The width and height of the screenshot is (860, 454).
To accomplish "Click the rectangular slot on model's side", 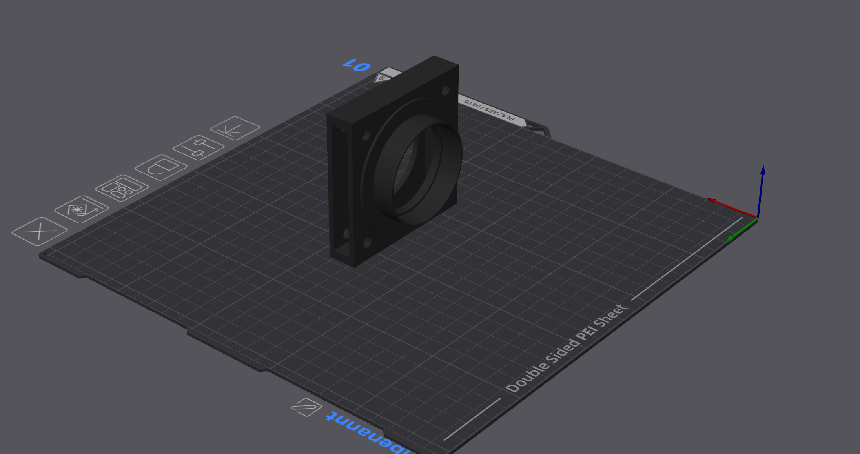I will pyautogui.click(x=340, y=191).
